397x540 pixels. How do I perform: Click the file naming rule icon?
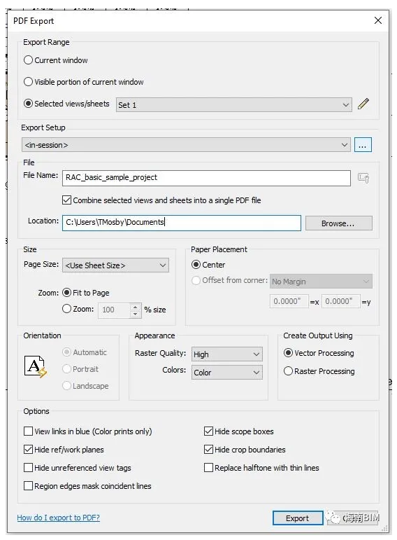coord(363,178)
